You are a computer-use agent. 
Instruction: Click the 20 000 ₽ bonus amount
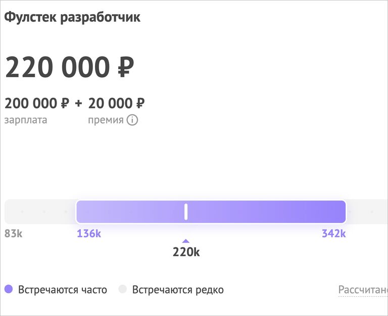tap(117, 103)
